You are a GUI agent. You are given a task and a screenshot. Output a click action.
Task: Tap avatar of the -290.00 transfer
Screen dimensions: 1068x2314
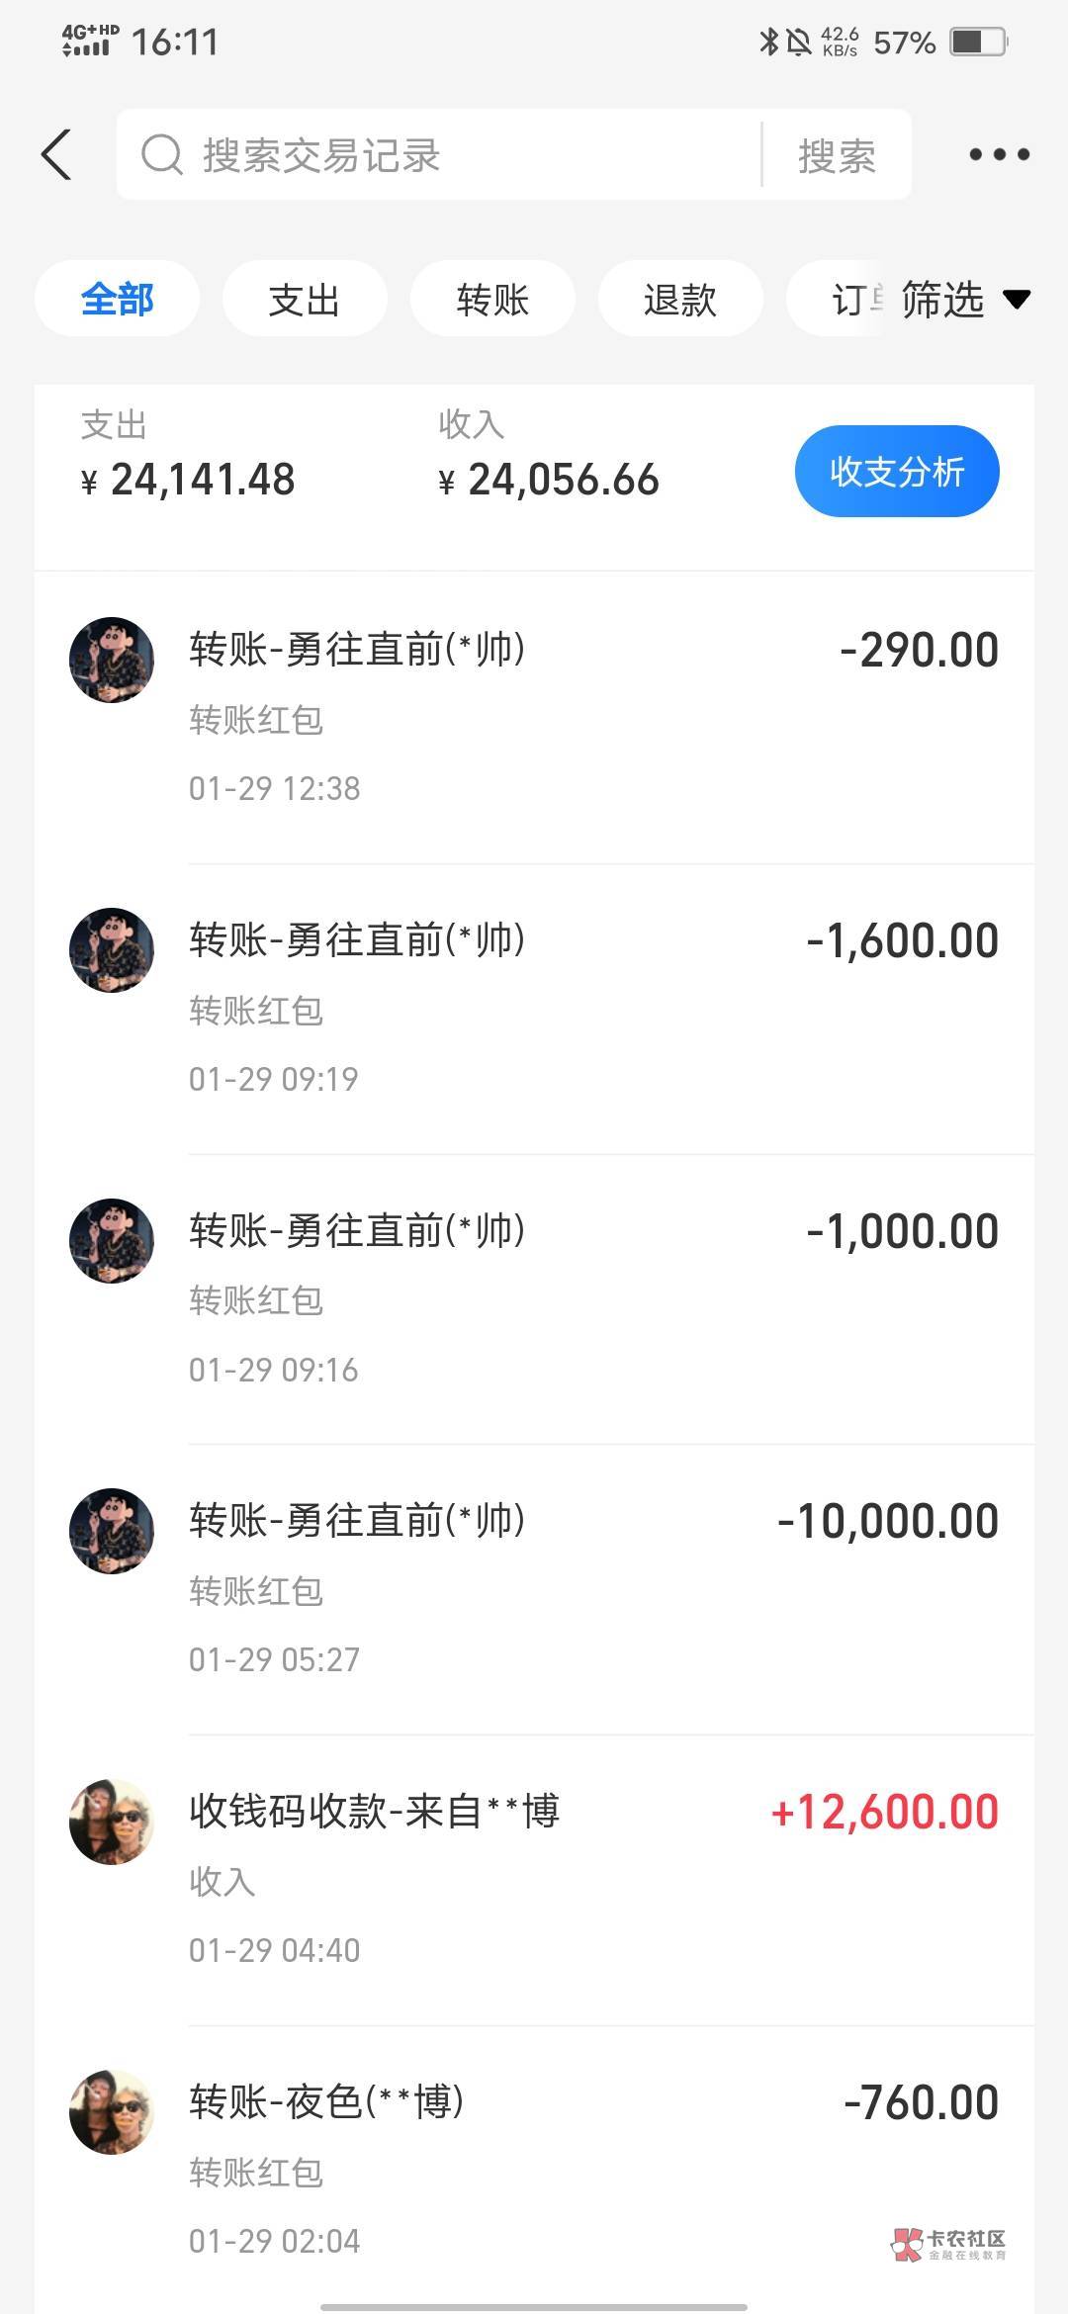pyautogui.click(x=112, y=661)
